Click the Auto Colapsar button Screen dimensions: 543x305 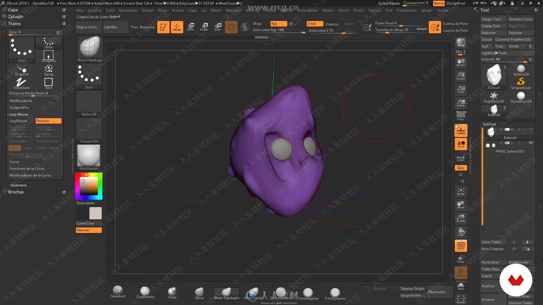pos(493,249)
